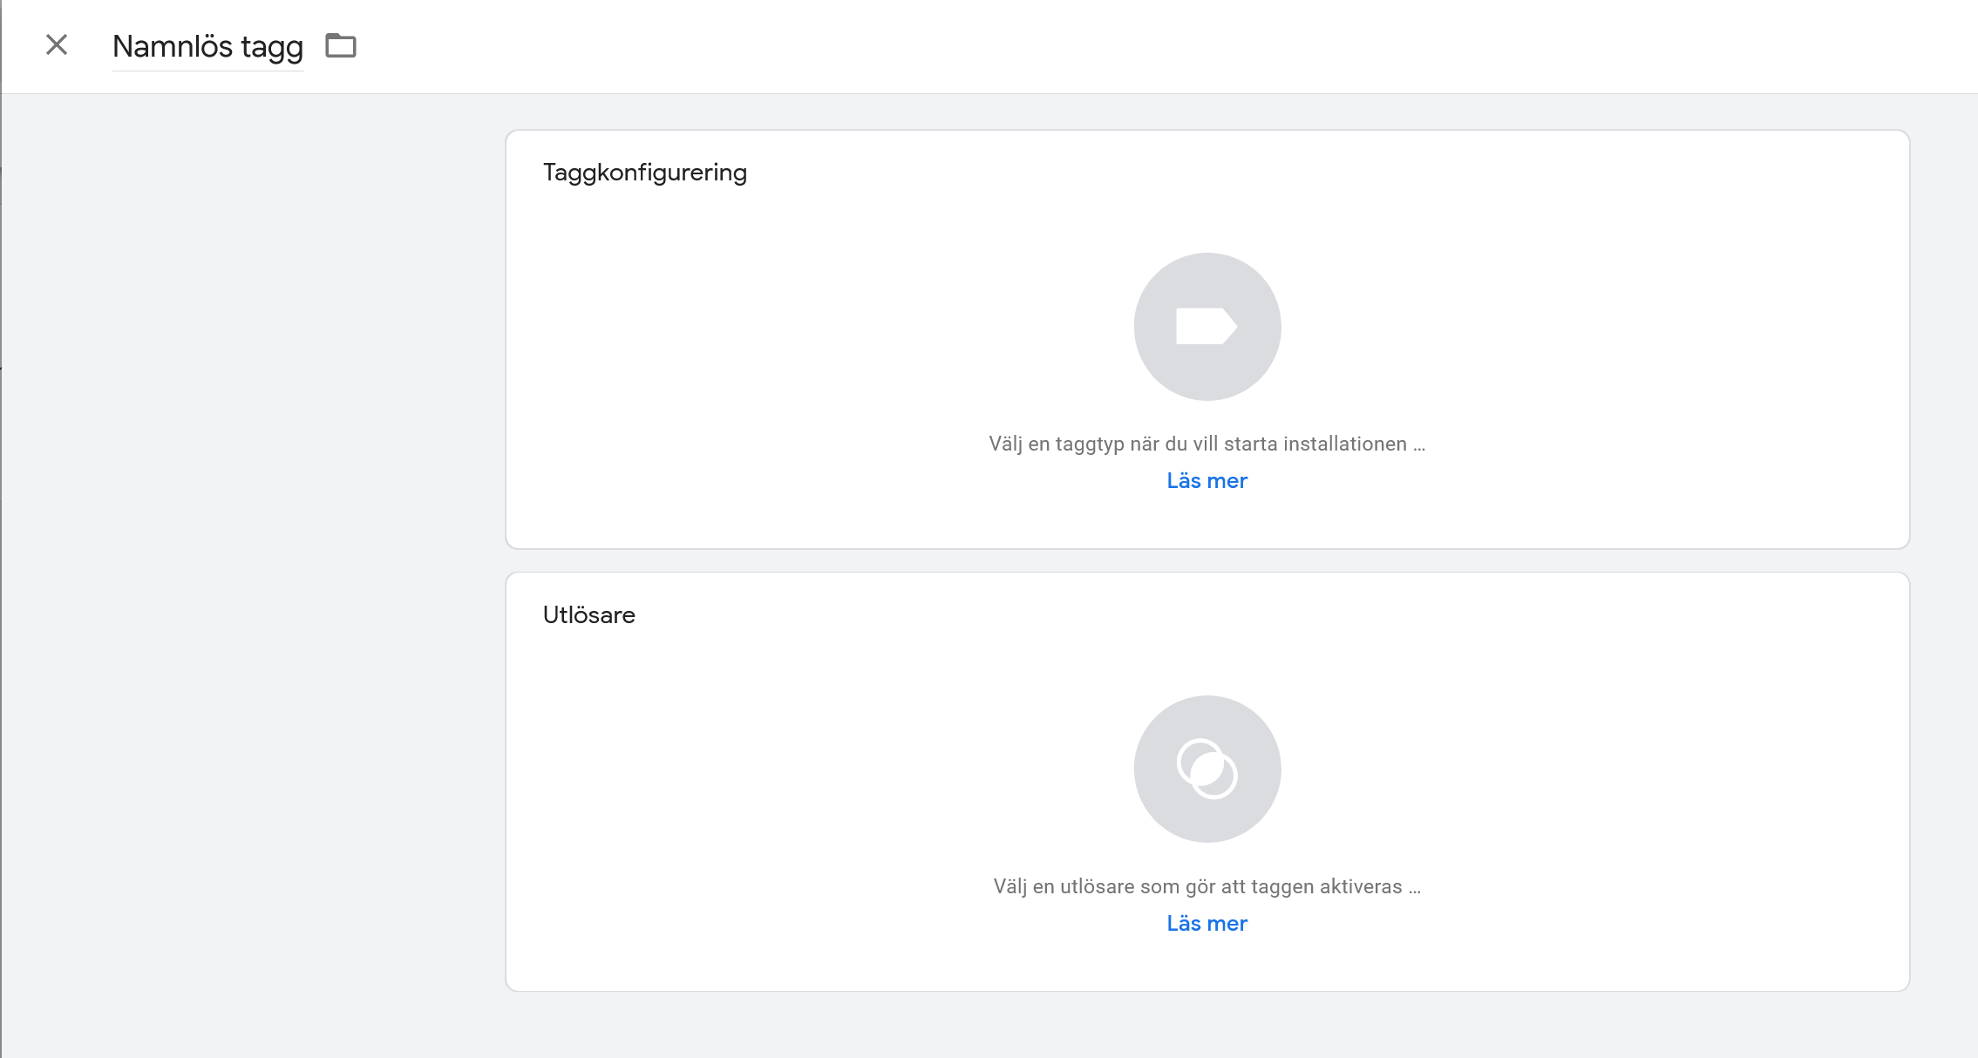
Task: Click the trigger learn-more link
Action: (1207, 923)
